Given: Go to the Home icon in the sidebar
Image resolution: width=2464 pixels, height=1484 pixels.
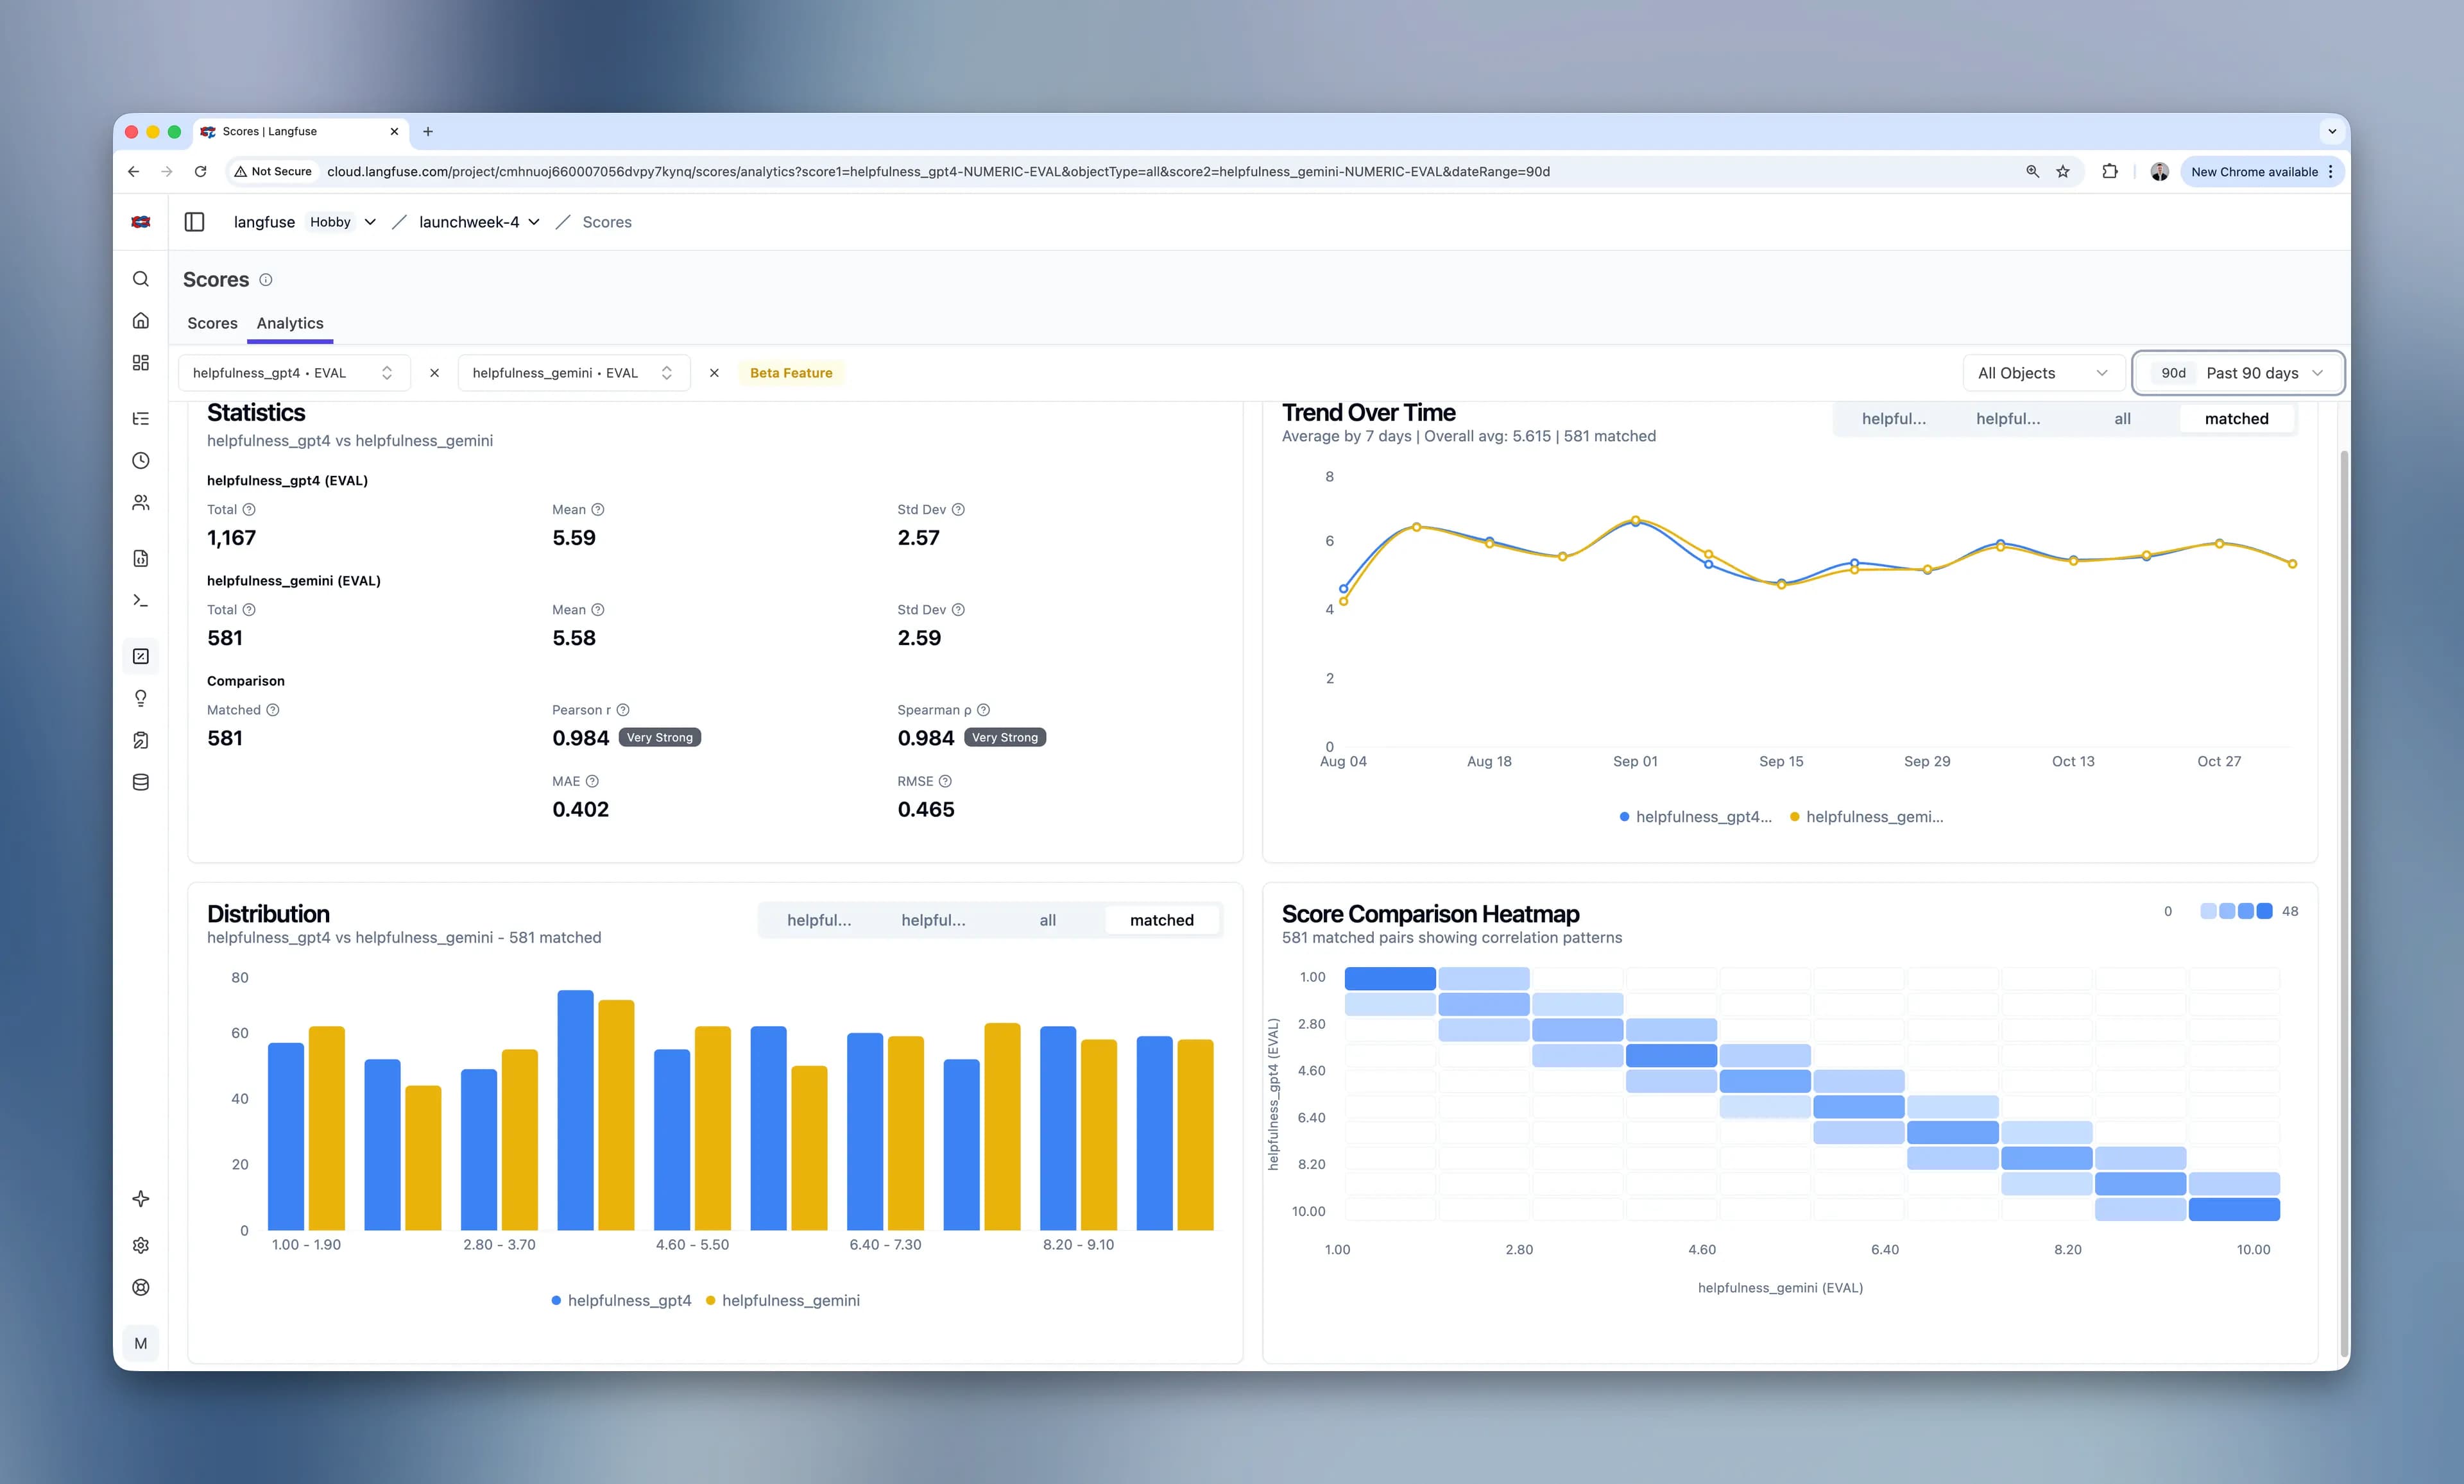Looking at the screenshot, I should click(x=140, y=320).
